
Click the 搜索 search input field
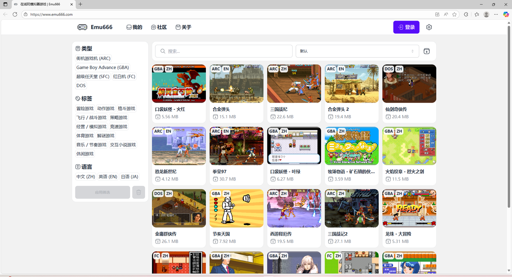click(224, 51)
